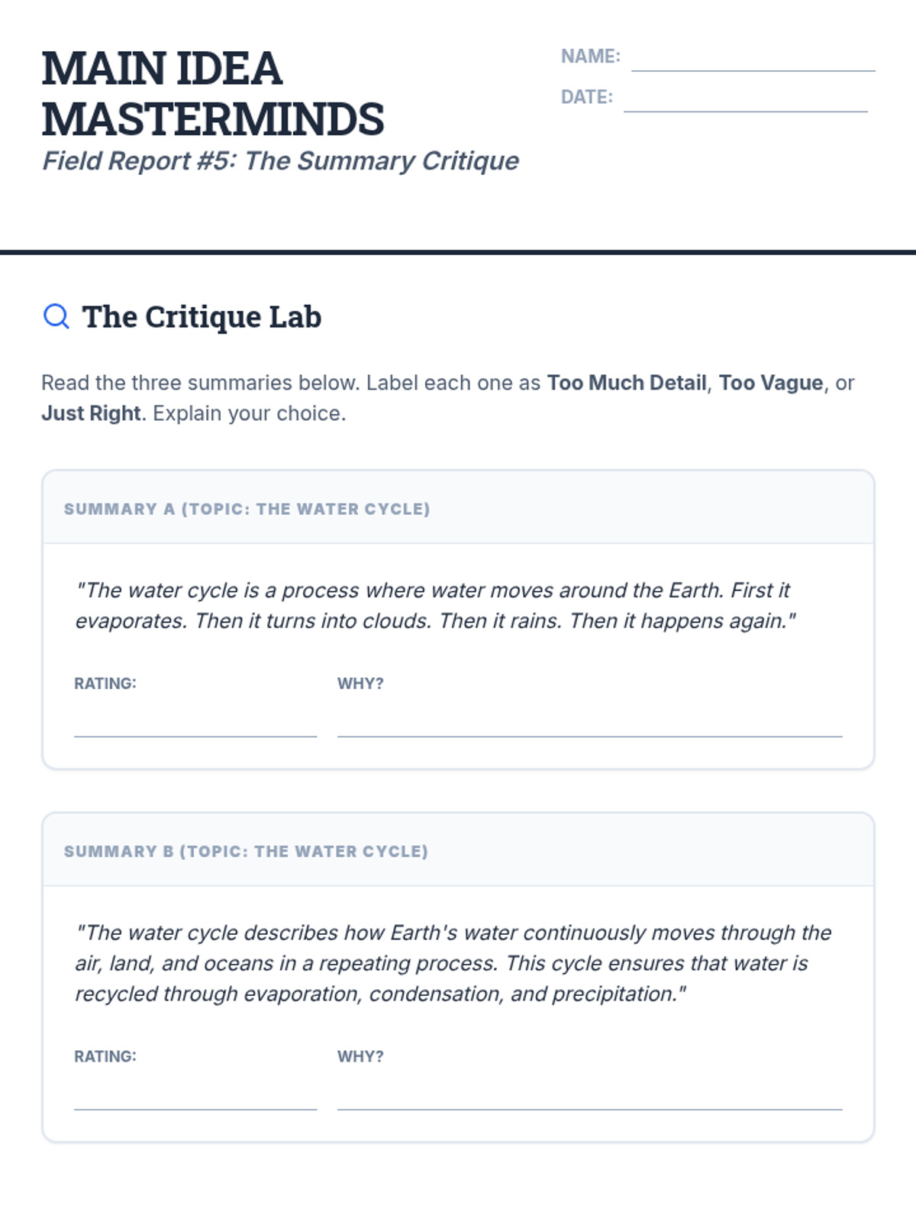Click the WHY? label in Summary B
Viewport: 916px width, 1222px height.
(x=360, y=1056)
